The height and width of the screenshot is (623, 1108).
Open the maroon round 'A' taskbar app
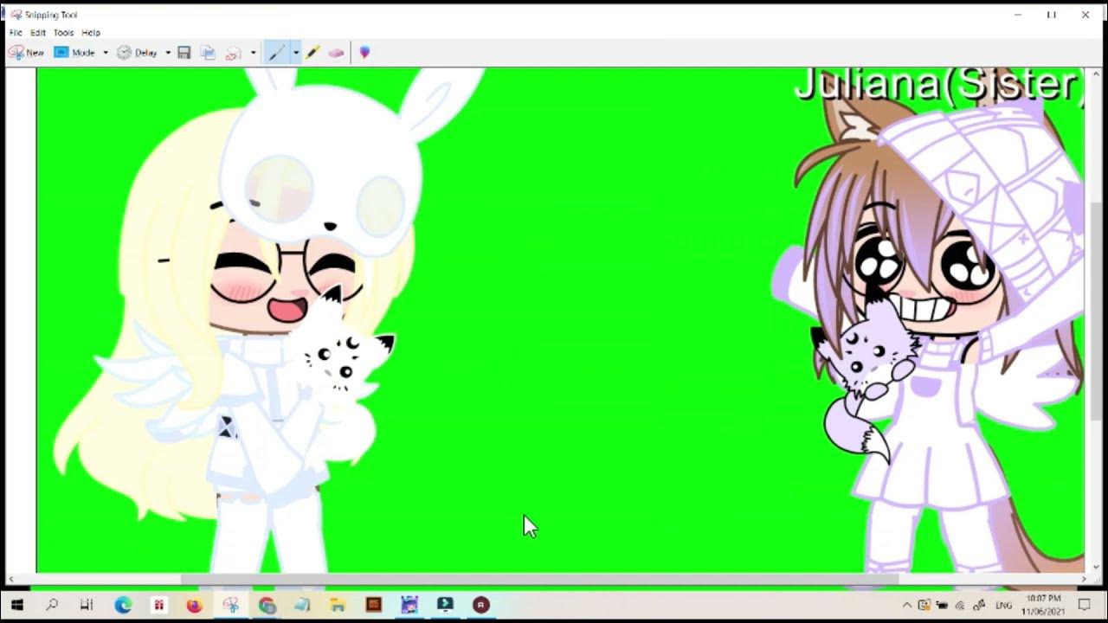(481, 605)
